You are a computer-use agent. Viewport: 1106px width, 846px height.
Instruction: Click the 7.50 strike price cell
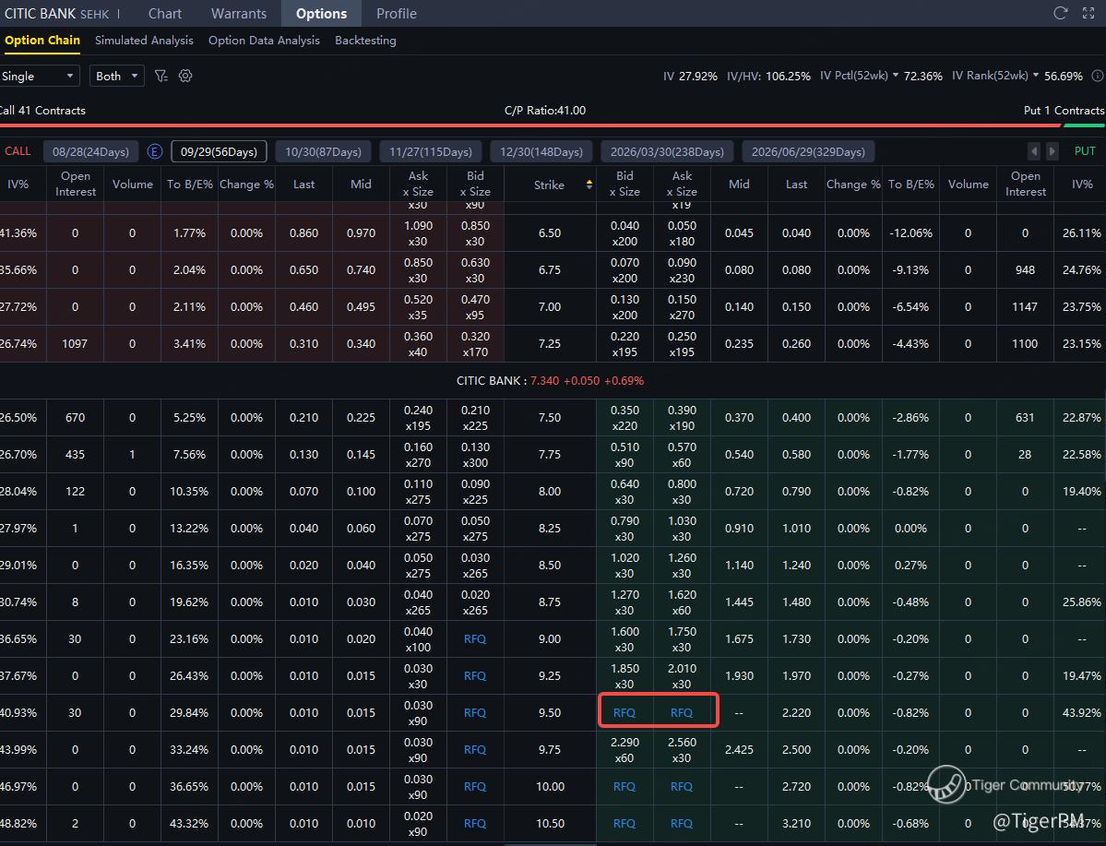click(550, 417)
